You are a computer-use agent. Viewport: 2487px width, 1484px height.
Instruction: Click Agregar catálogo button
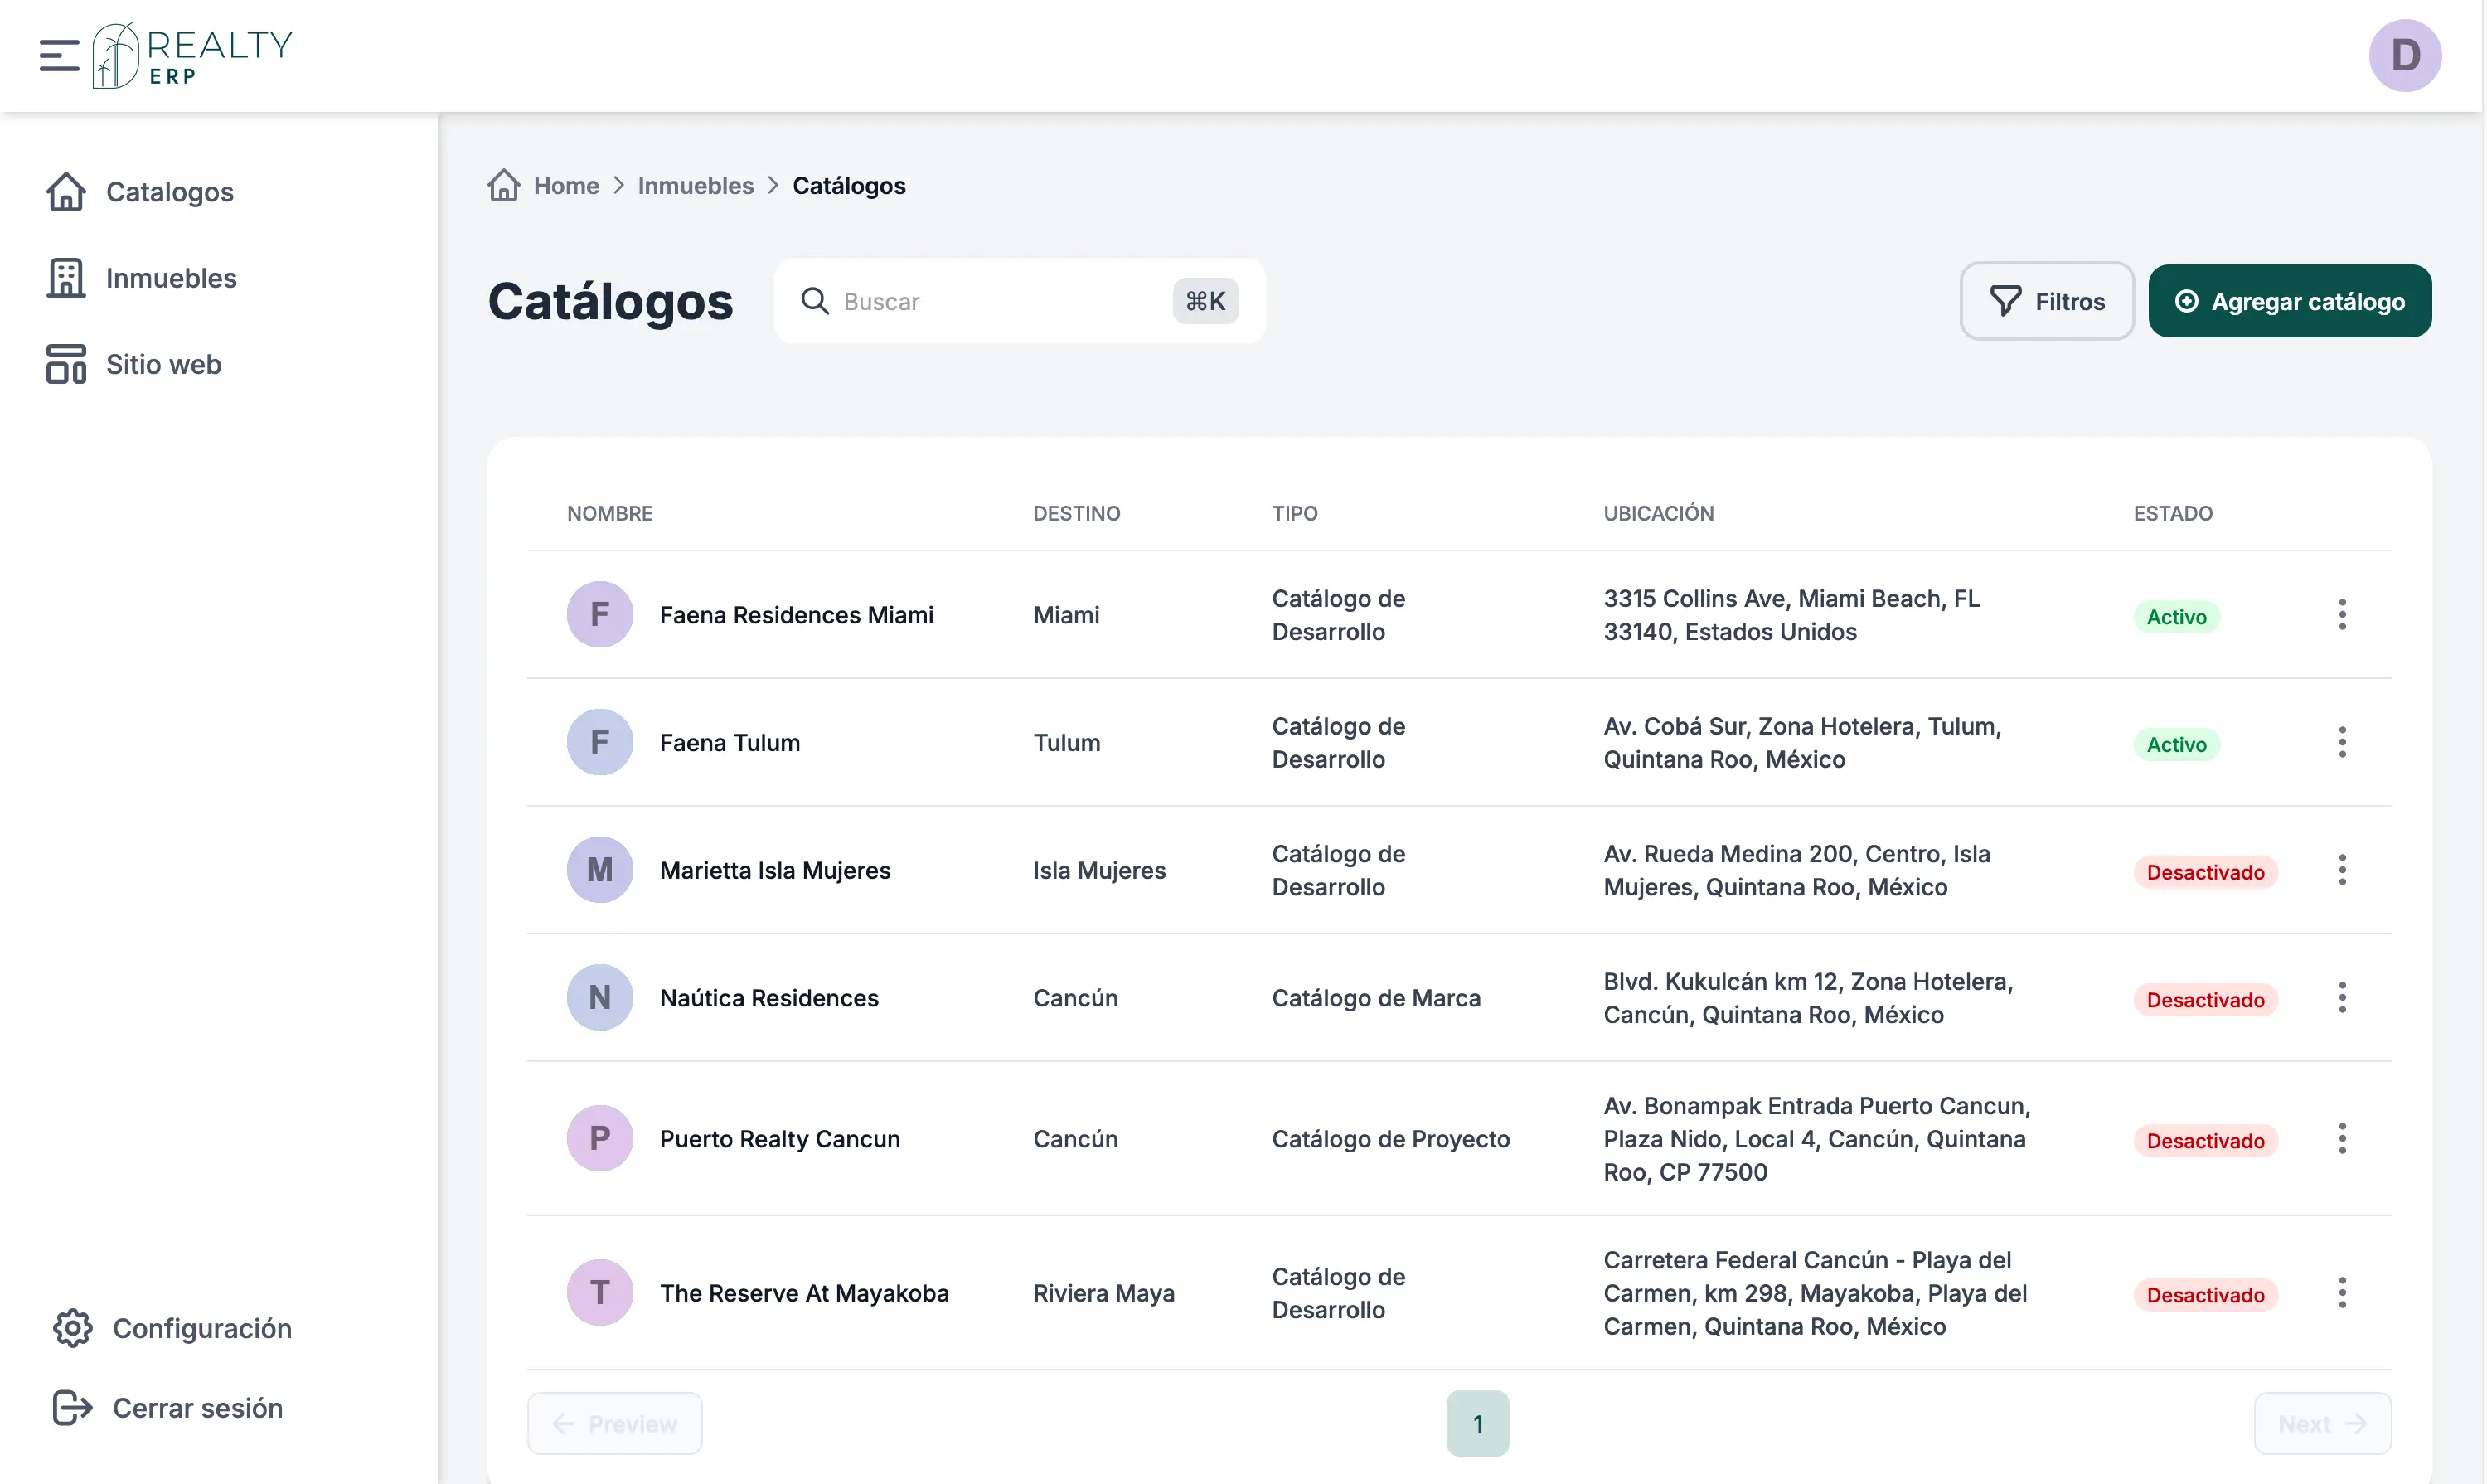2289,301
